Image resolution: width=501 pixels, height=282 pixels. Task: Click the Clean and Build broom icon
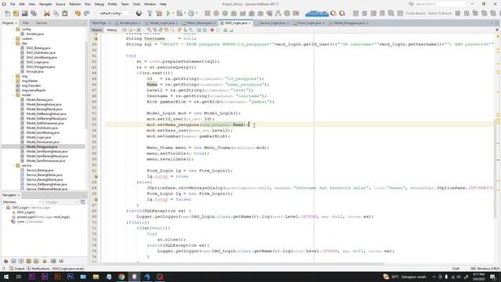point(159,13)
